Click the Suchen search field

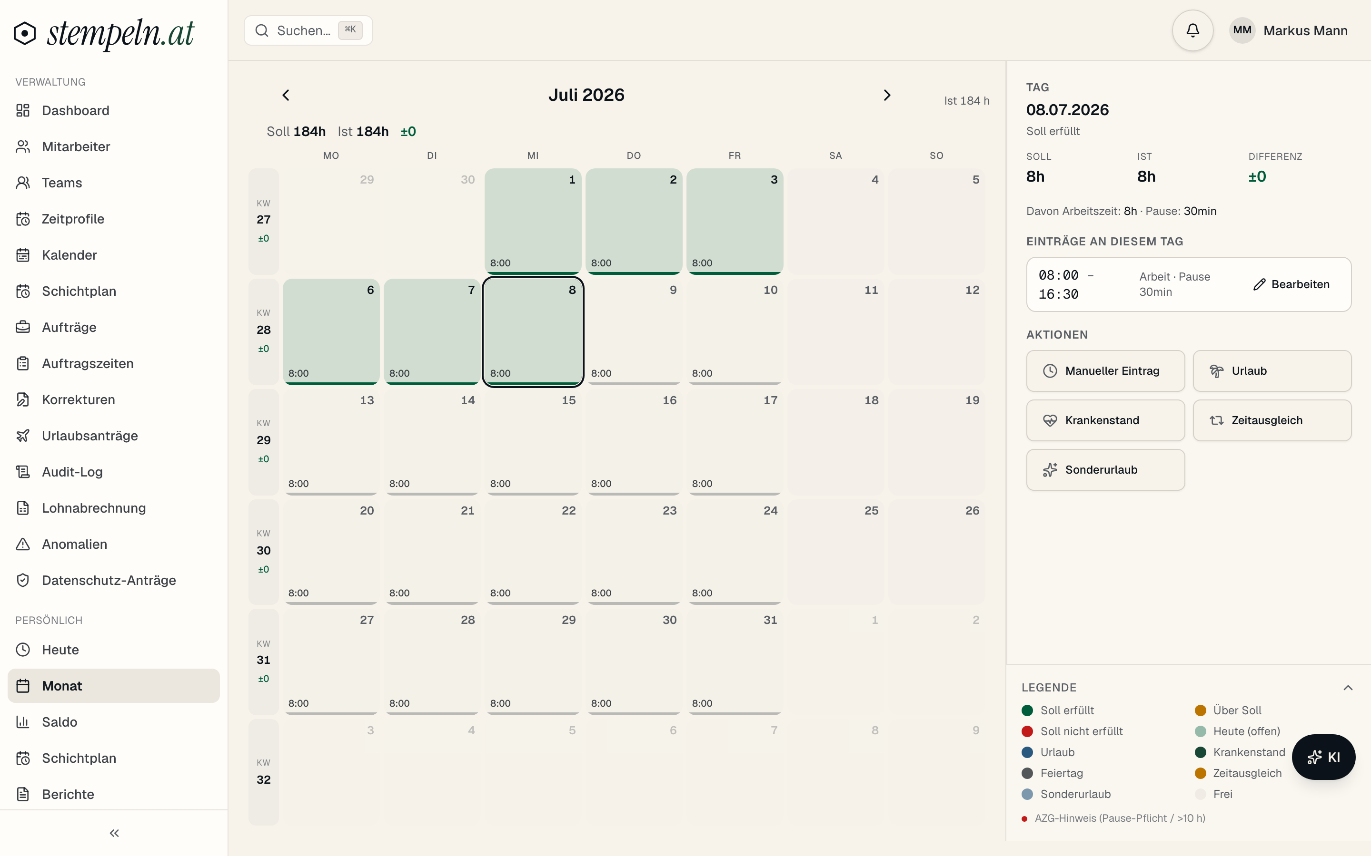click(308, 30)
